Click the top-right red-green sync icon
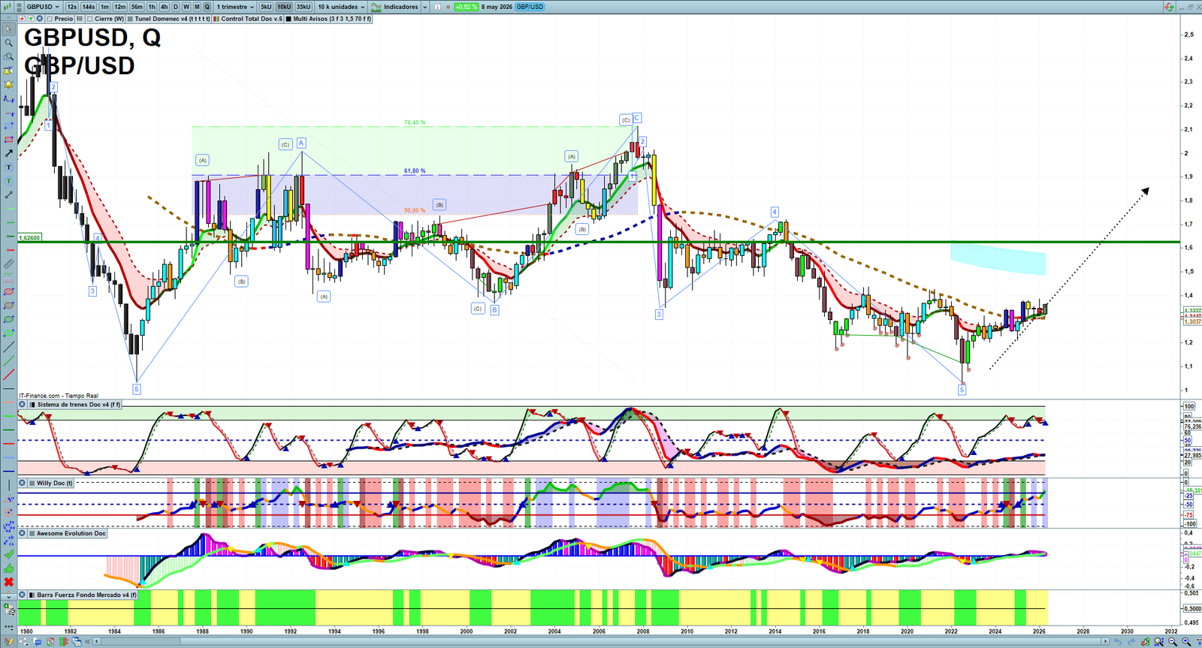The height and width of the screenshot is (648, 1202). [1169, 7]
